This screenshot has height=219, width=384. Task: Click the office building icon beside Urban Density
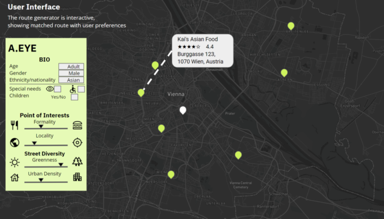(77, 178)
